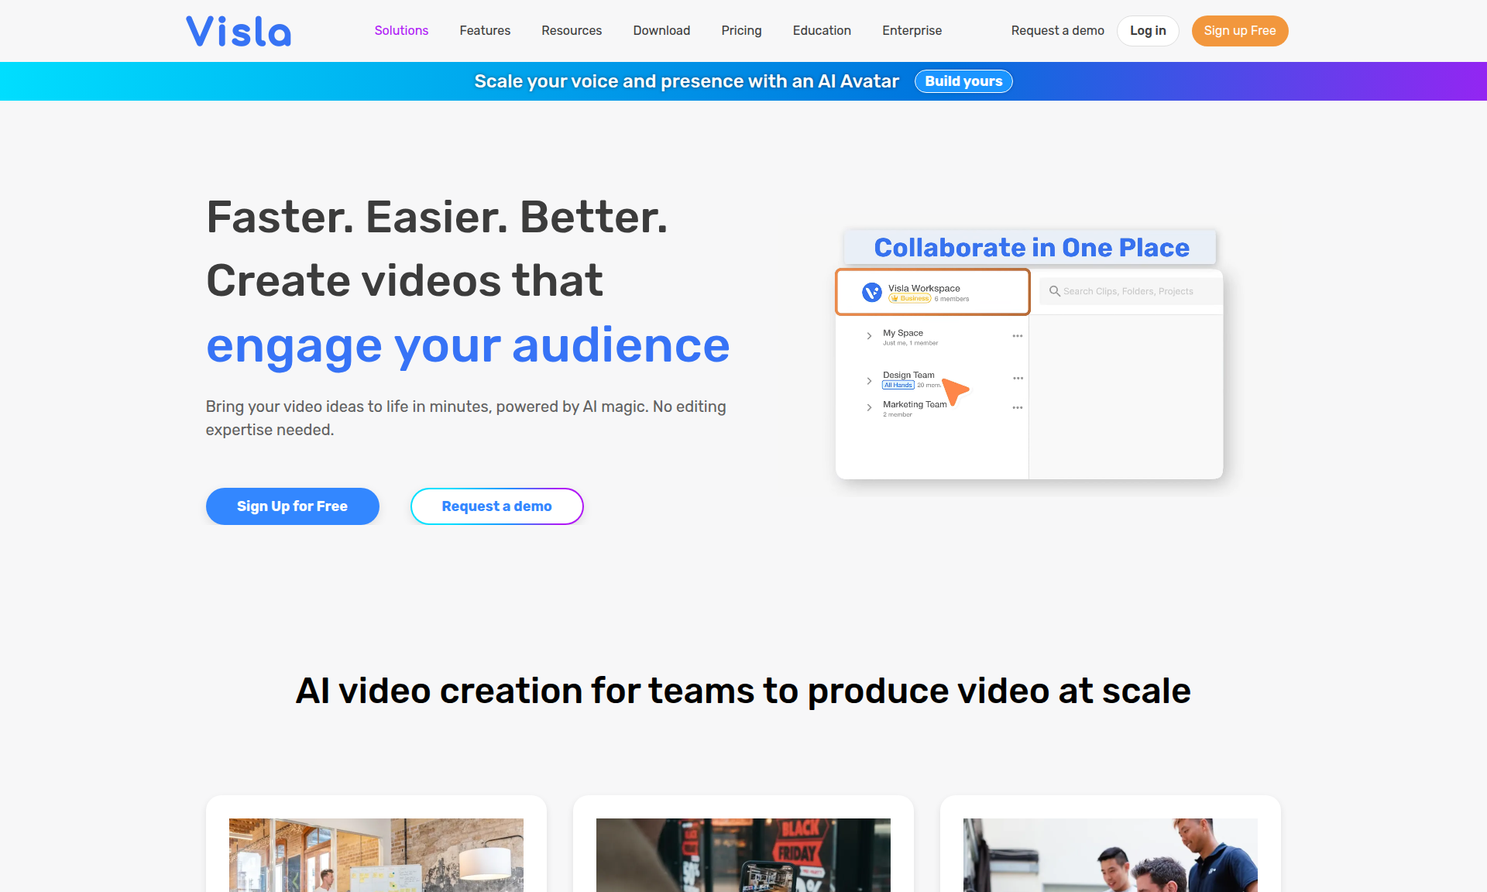The height and width of the screenshot is (892, 1487).
Task: Open the Education page
Action: pyautogui.click(x=822, y=31)
